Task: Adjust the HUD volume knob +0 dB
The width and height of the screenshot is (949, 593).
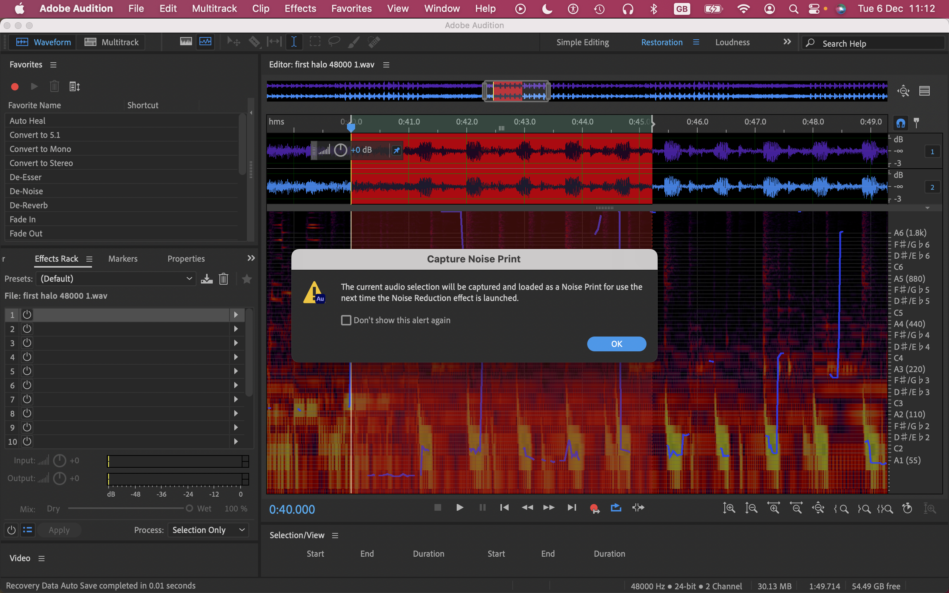Action: tap(340, 150)
